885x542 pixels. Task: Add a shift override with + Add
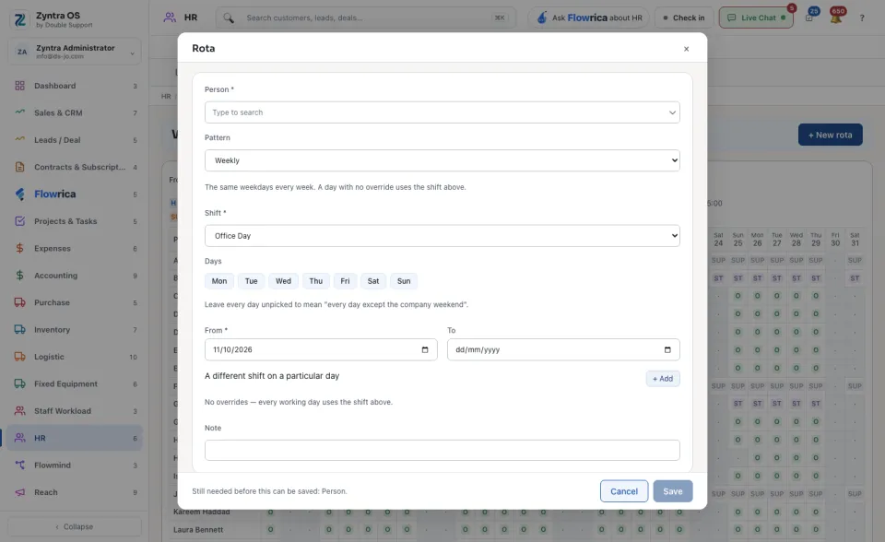tap(663, 379)
